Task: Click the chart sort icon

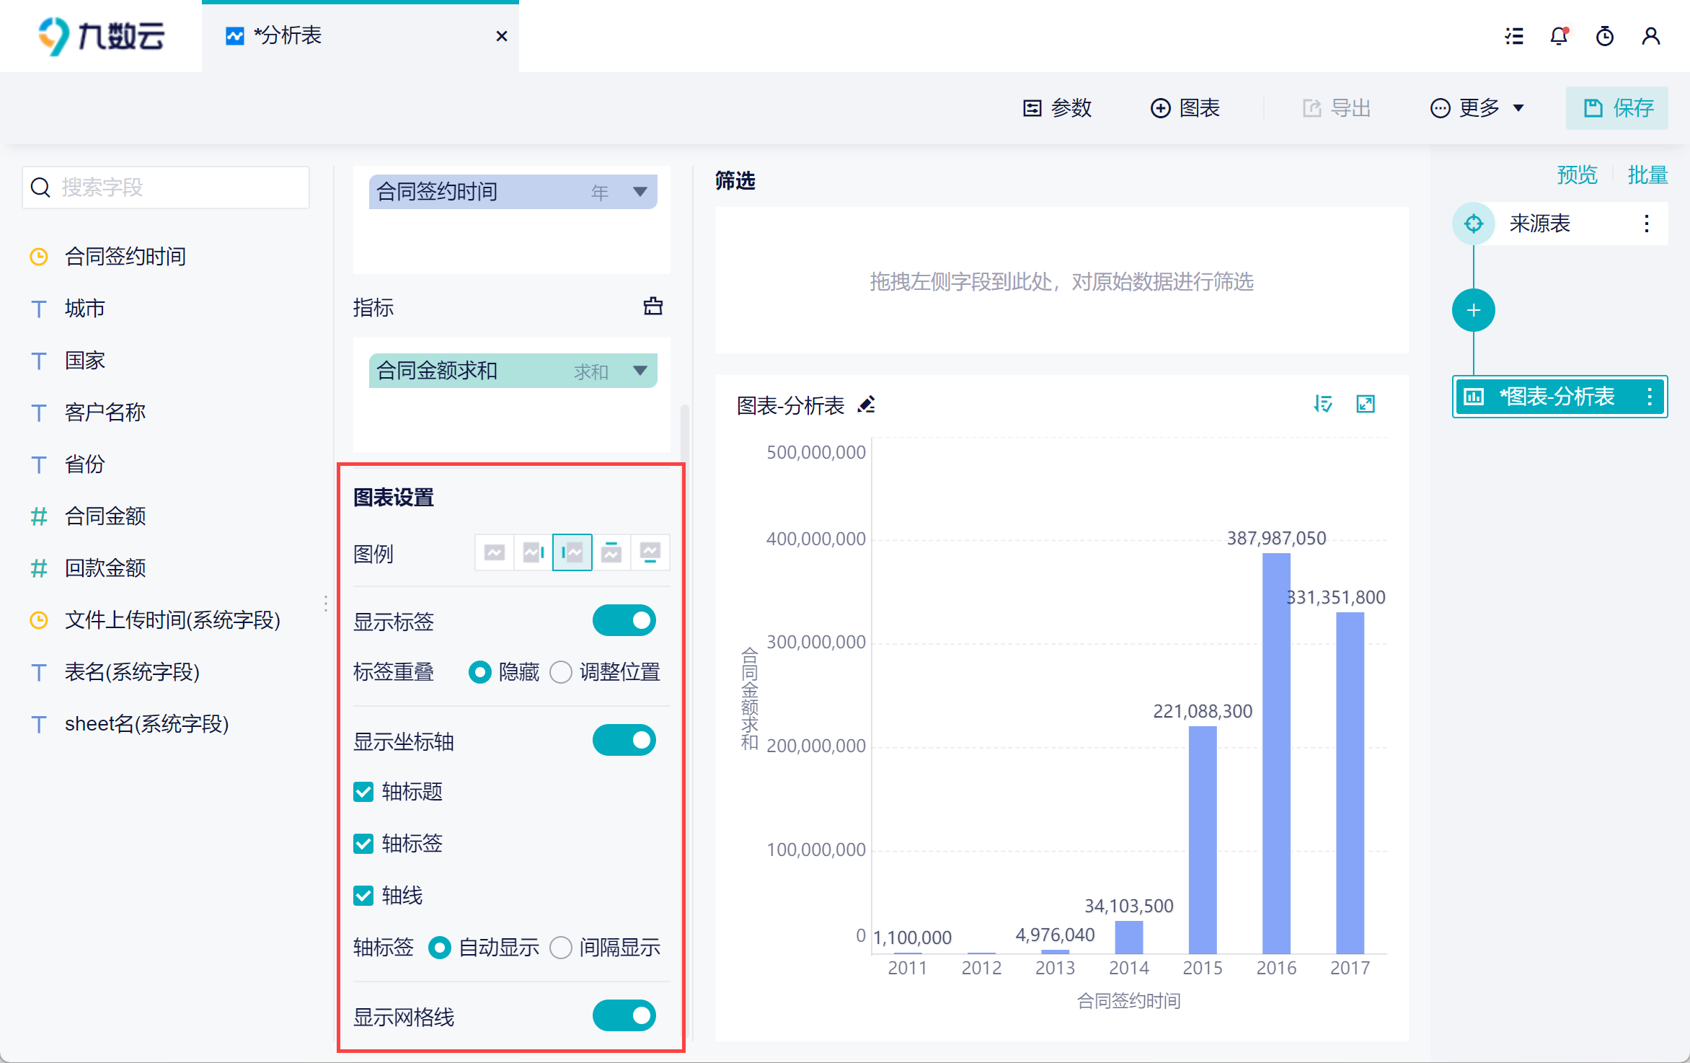Action: click(x=1322, y=404)
